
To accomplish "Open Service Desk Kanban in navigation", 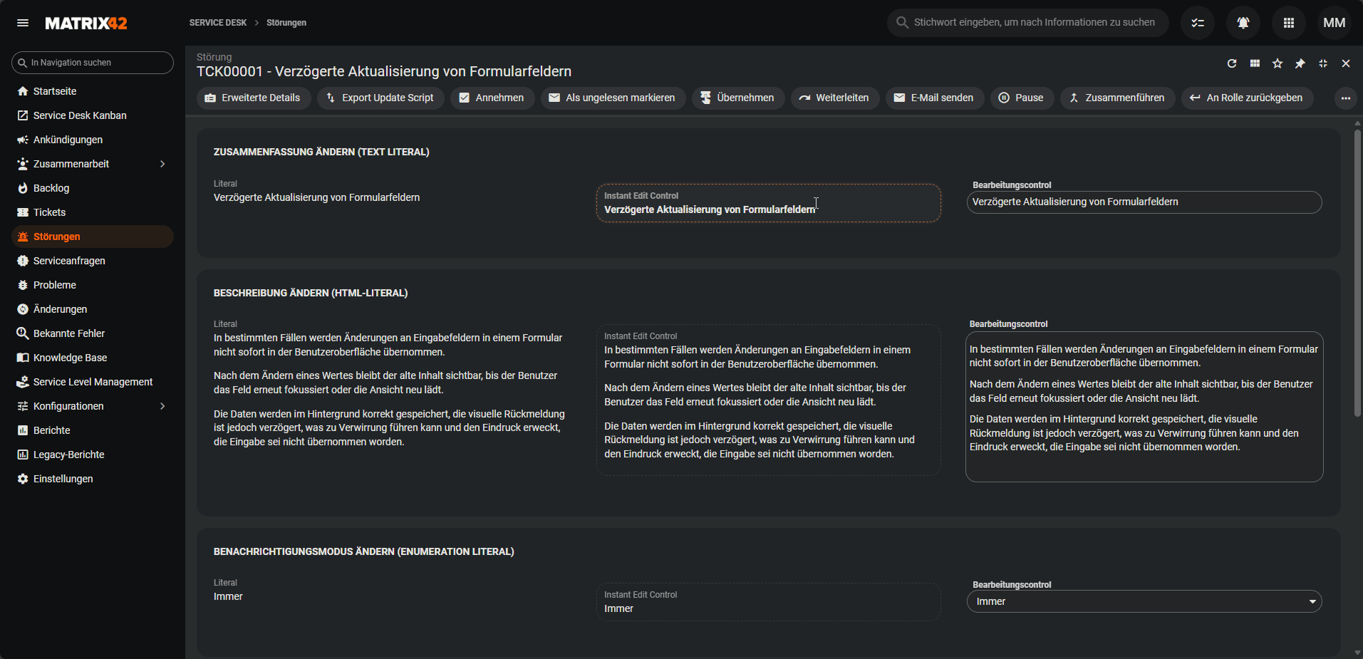I will [x=80, y=115].
